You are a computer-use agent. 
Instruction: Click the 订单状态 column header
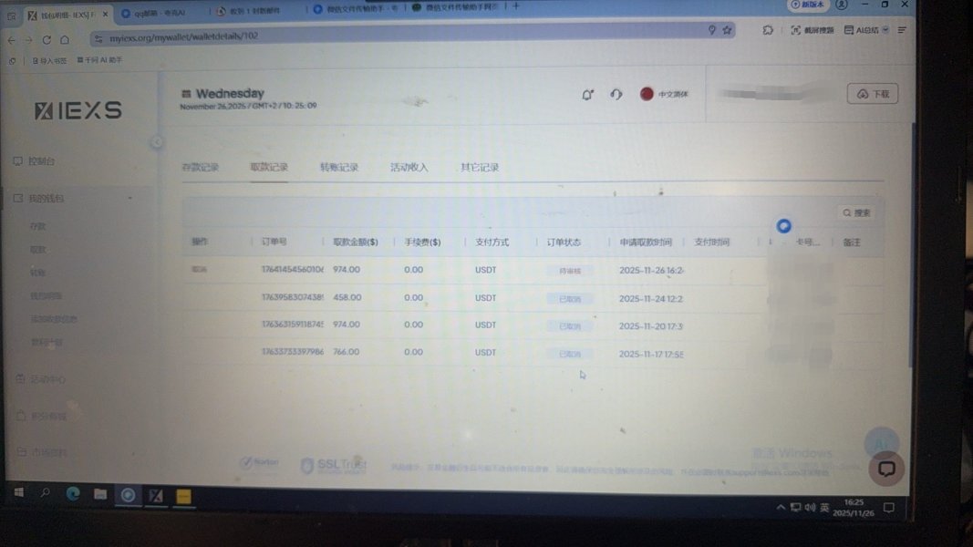[x=564, y=242]
